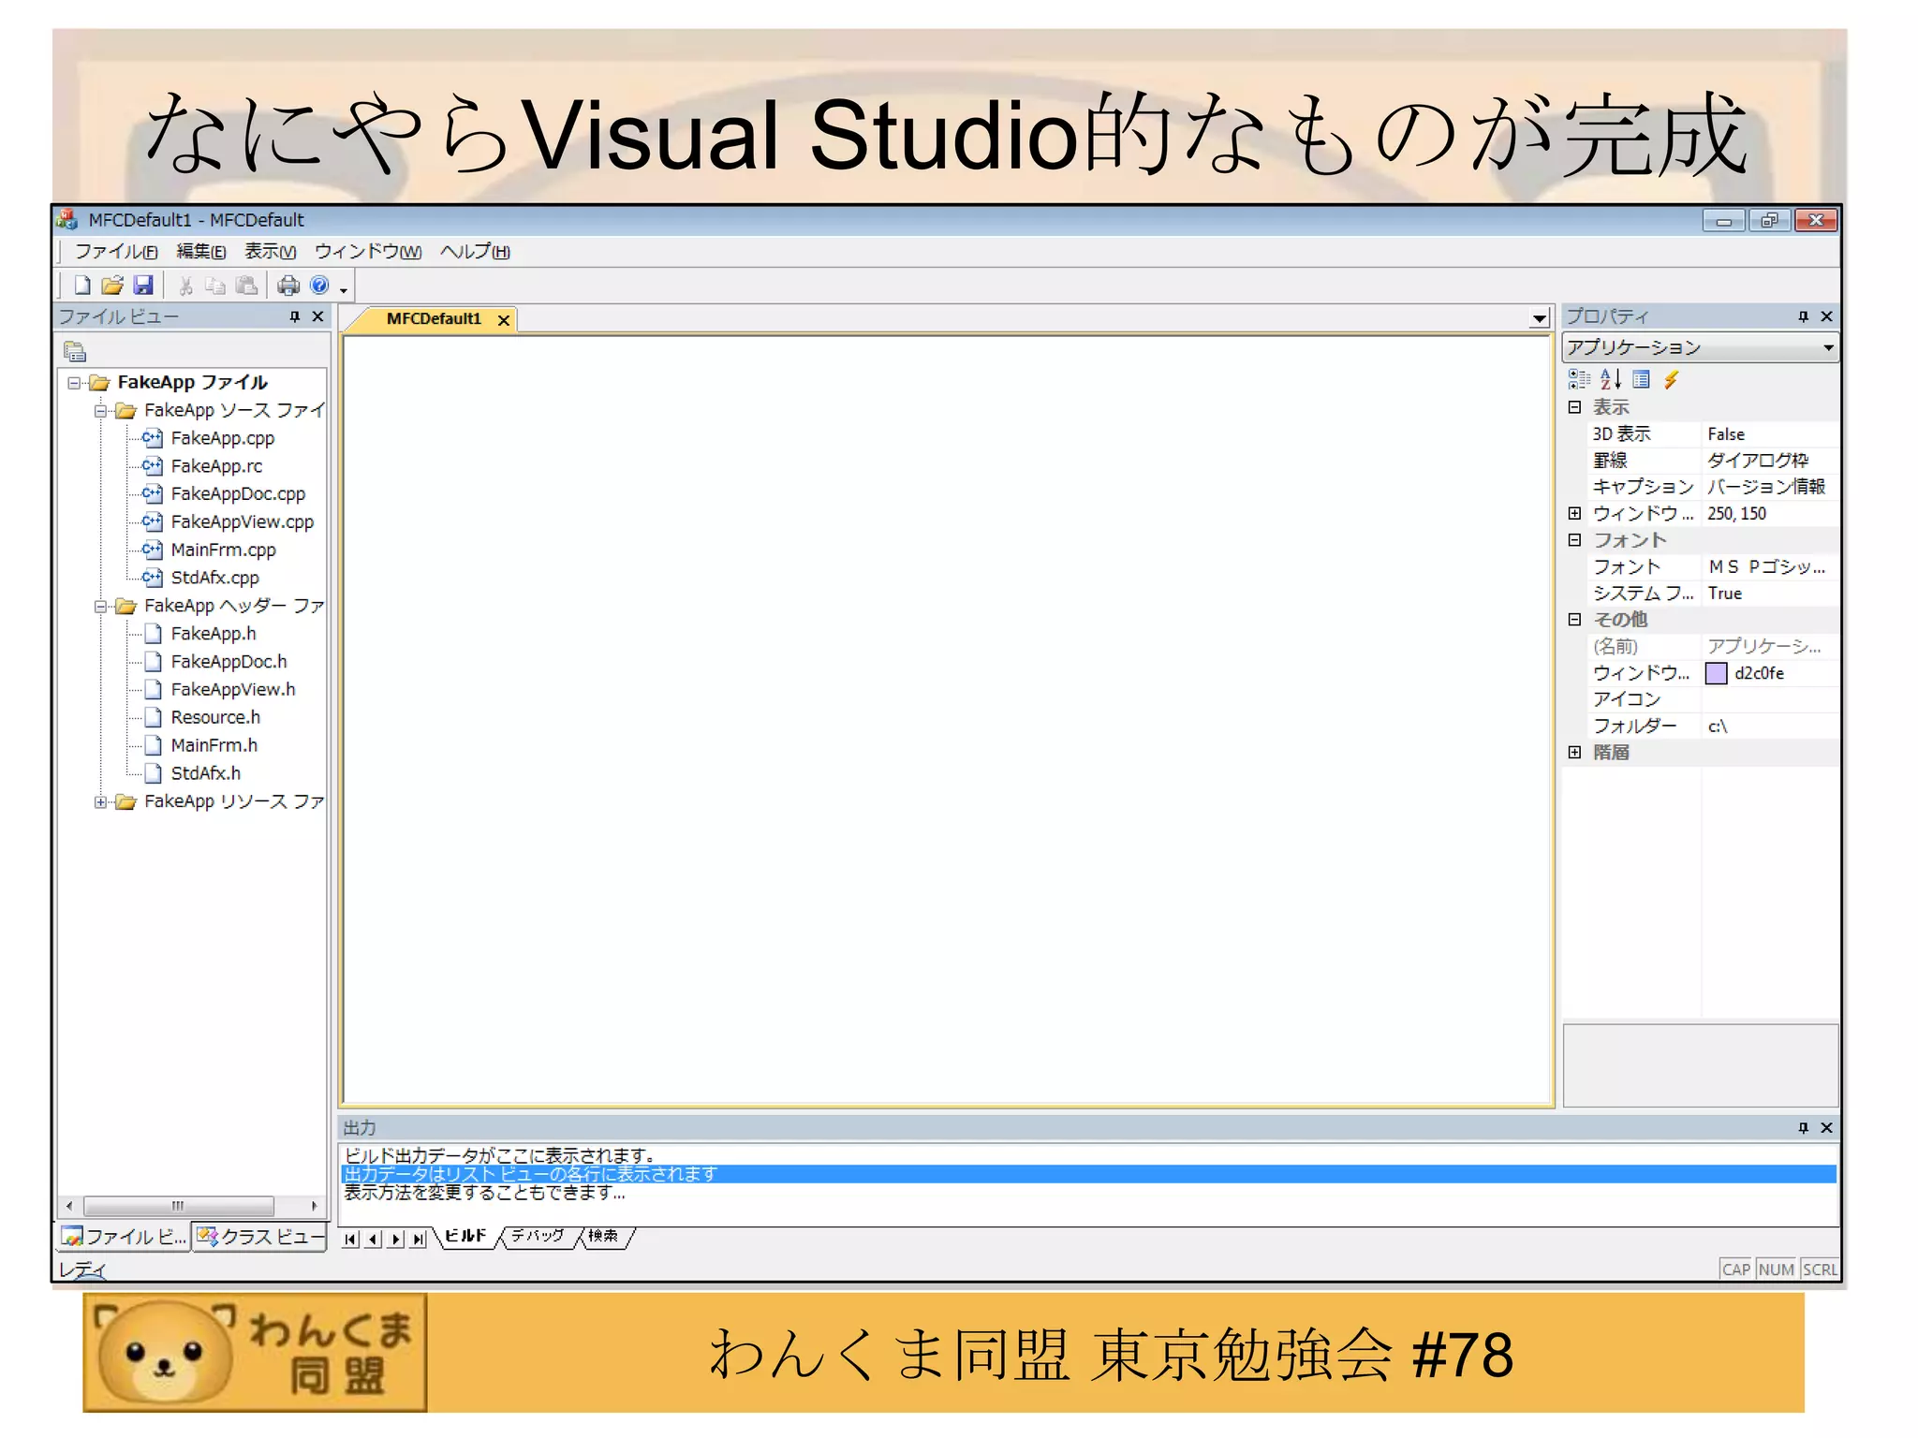Image resolution: width=1918 pixels, height=1438 pixels.
Task: Click the Help question mark toolbar icon
Action: 319,286
